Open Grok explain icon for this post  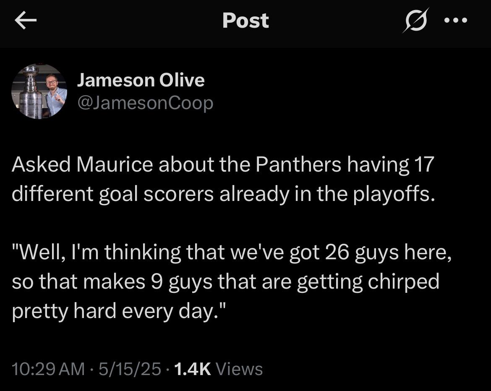tap(416, 21)
